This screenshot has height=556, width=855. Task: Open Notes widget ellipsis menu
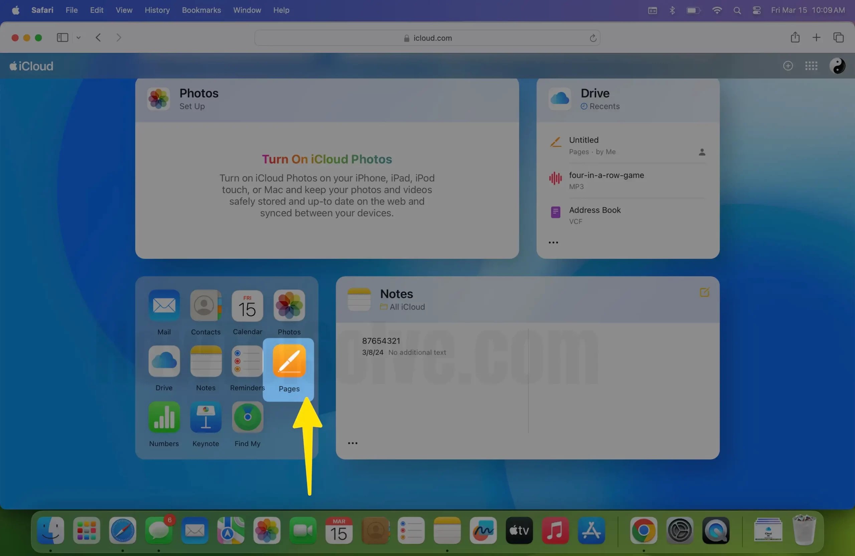(352, 443)
